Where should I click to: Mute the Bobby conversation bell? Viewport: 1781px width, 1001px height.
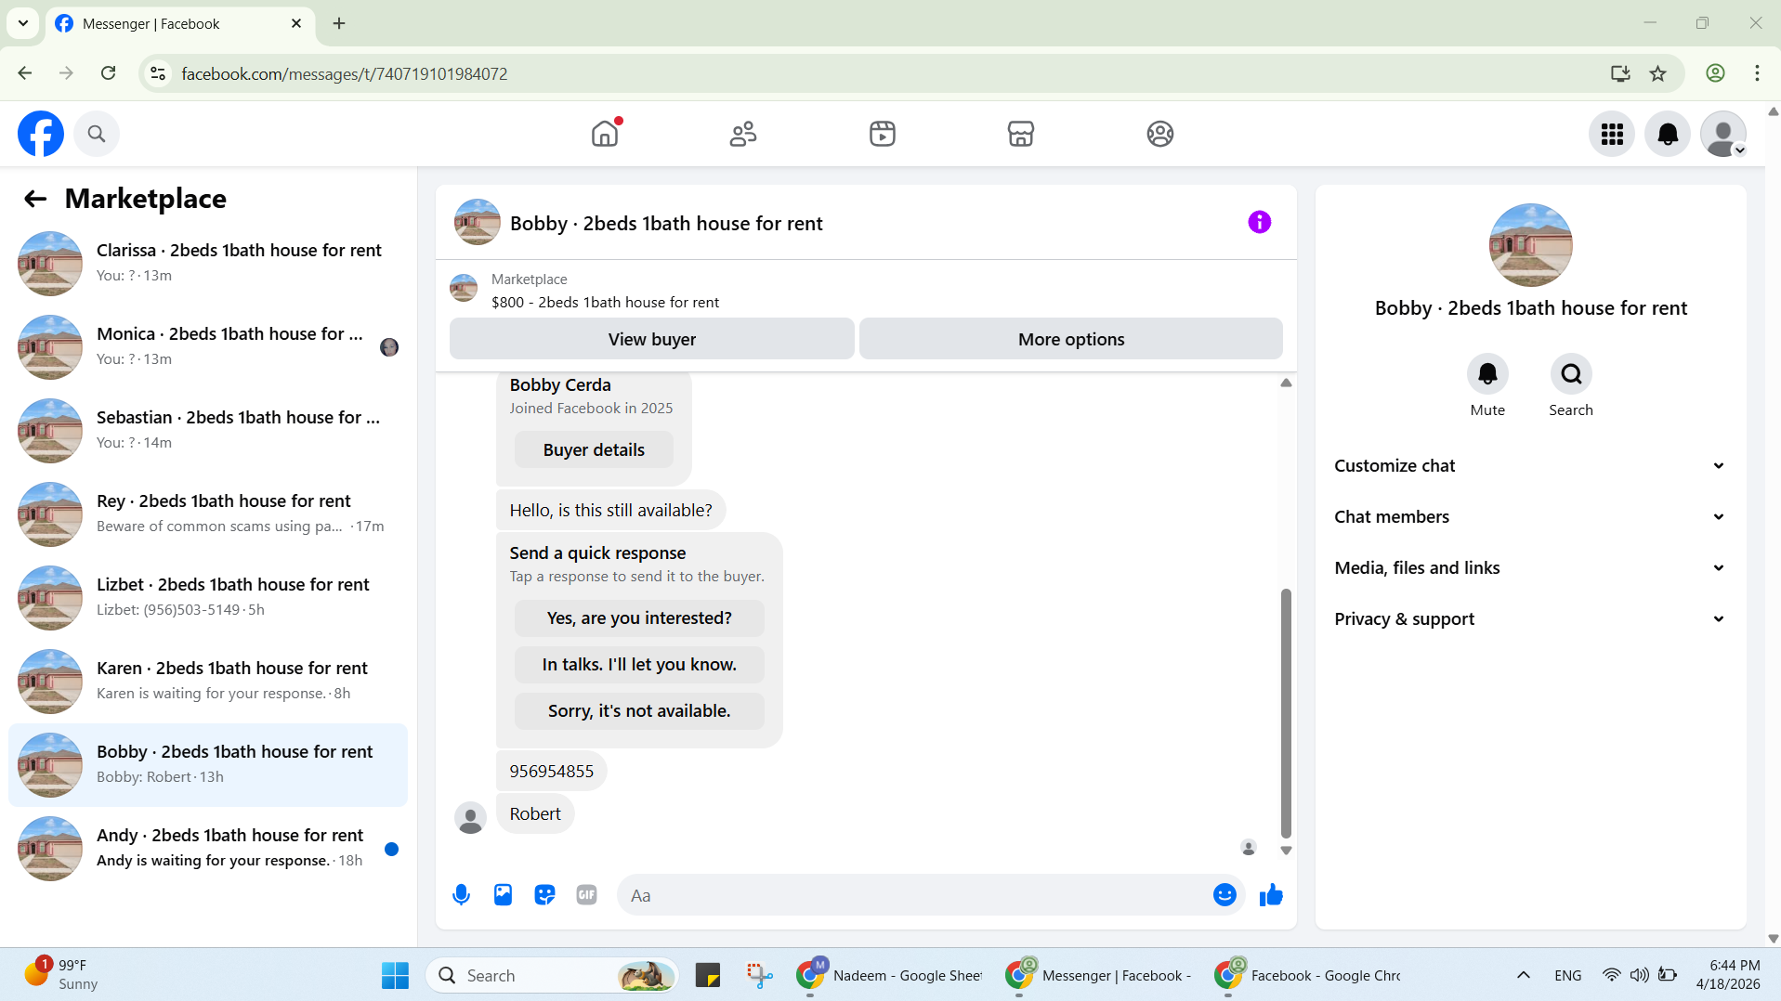click(x=1487, y=374)
